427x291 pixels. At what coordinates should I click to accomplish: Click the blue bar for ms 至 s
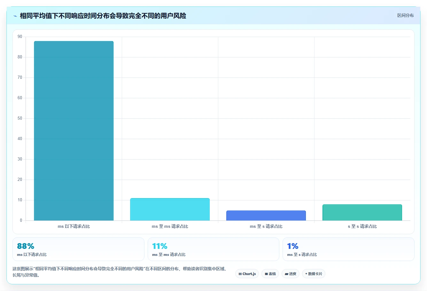coord(266,215)
